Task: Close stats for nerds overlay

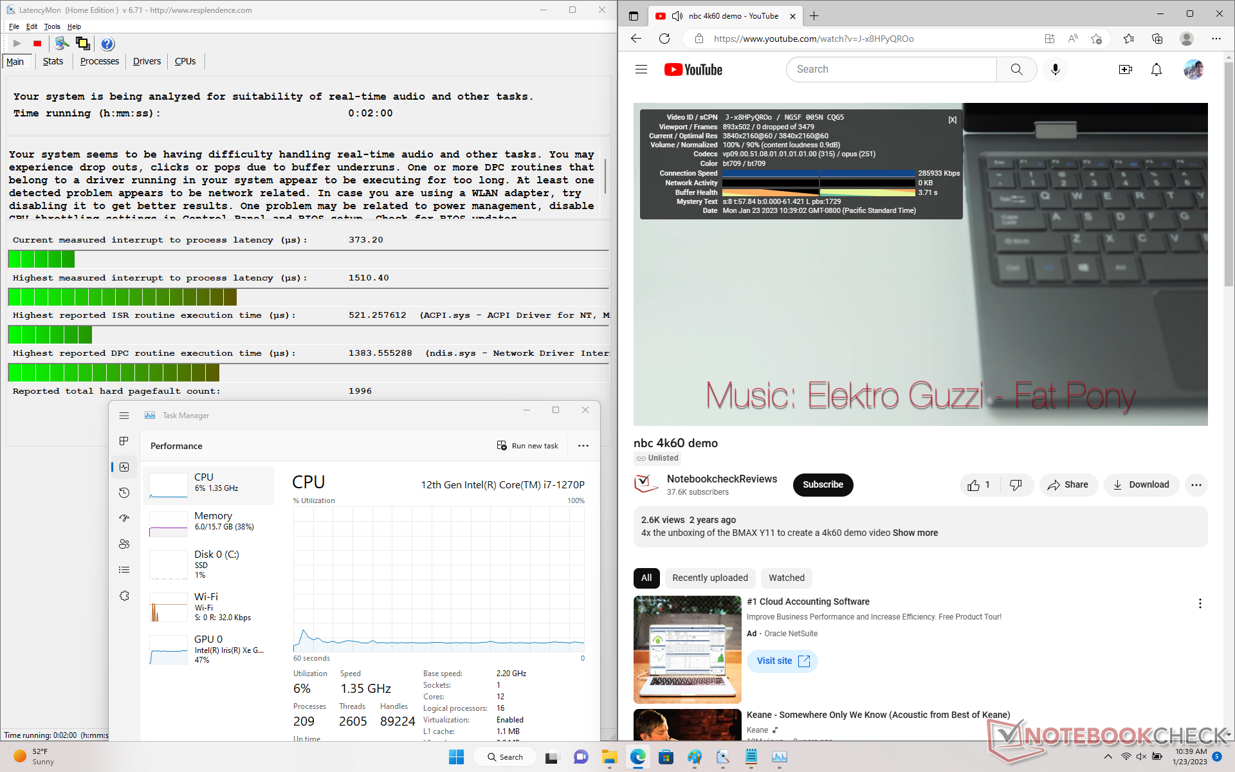Action: (x=952, y=120)
